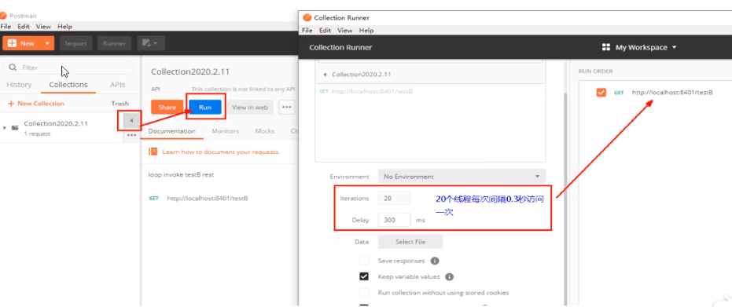Switch to the Collections tab
Screen dimensions: 732x307
pyautogui.click(x=68, y=85)
